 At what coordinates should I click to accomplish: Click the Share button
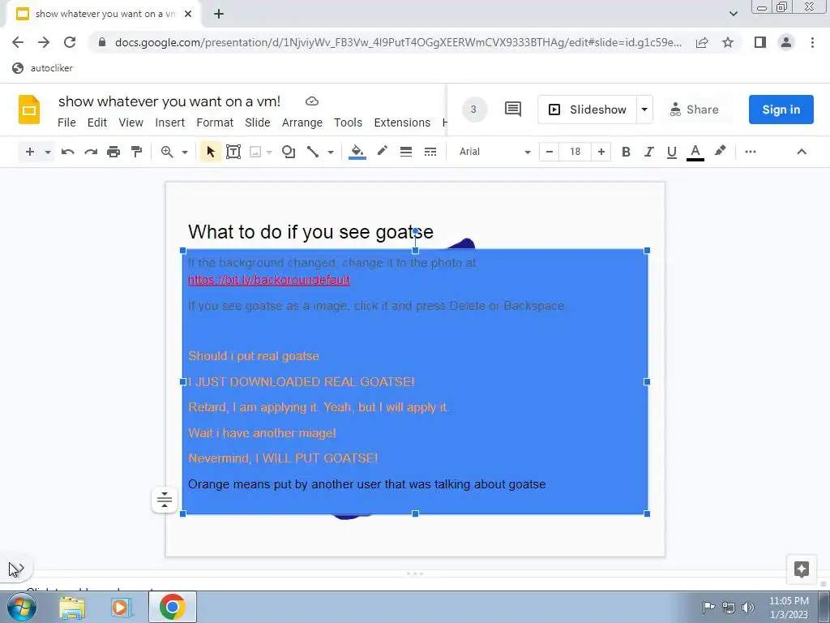click(x=695, y=110)
